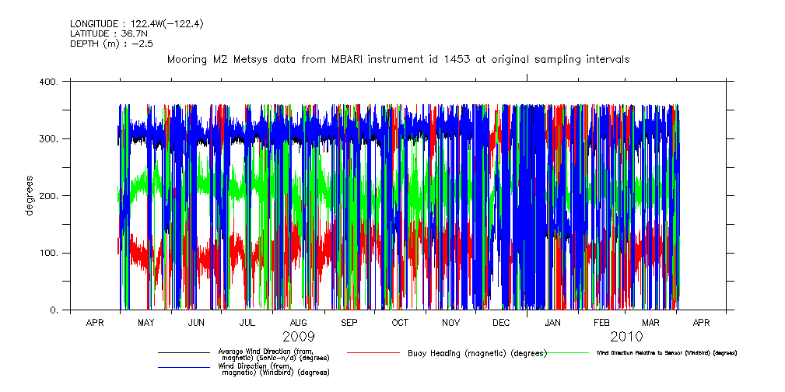
Task: Click the 2010 year label
Action: click(626, 337)
